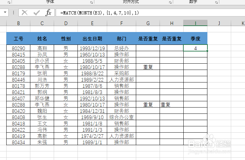This screenshot has height=160, width=245.
Task: Click date cell 1988/8/22
Action: [92, 73]
